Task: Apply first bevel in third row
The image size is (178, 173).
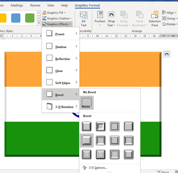Action: 87,155
